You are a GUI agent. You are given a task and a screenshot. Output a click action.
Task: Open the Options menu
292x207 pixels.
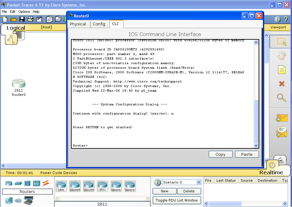(24, 12)
